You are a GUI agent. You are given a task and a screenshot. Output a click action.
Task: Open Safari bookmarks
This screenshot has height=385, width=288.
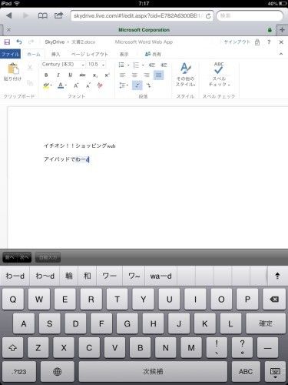(x=42, y=15)
